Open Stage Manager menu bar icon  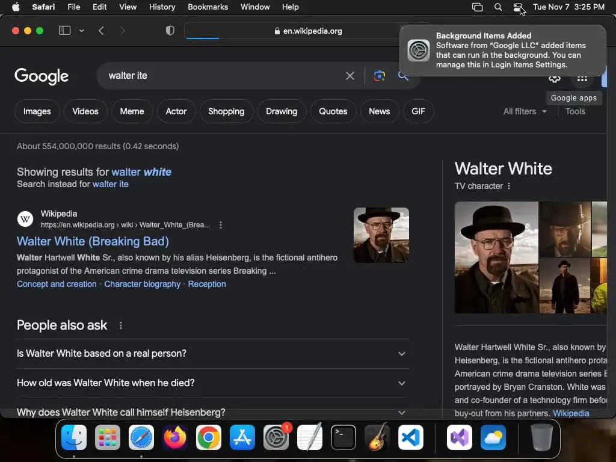click(x=477, y=7)
